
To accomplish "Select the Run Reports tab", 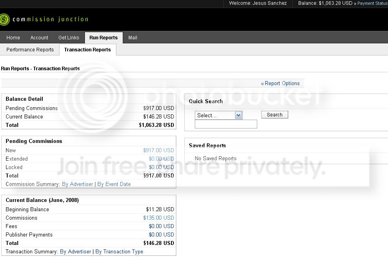I will [x=103, y=37].
